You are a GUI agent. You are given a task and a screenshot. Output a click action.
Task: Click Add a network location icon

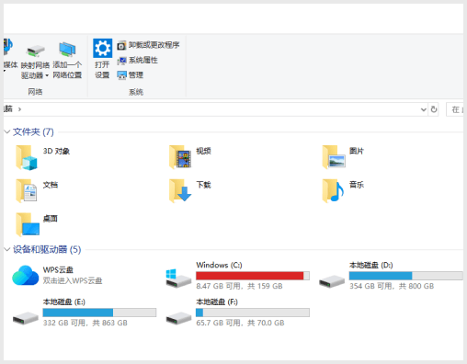tap(67, 50)
